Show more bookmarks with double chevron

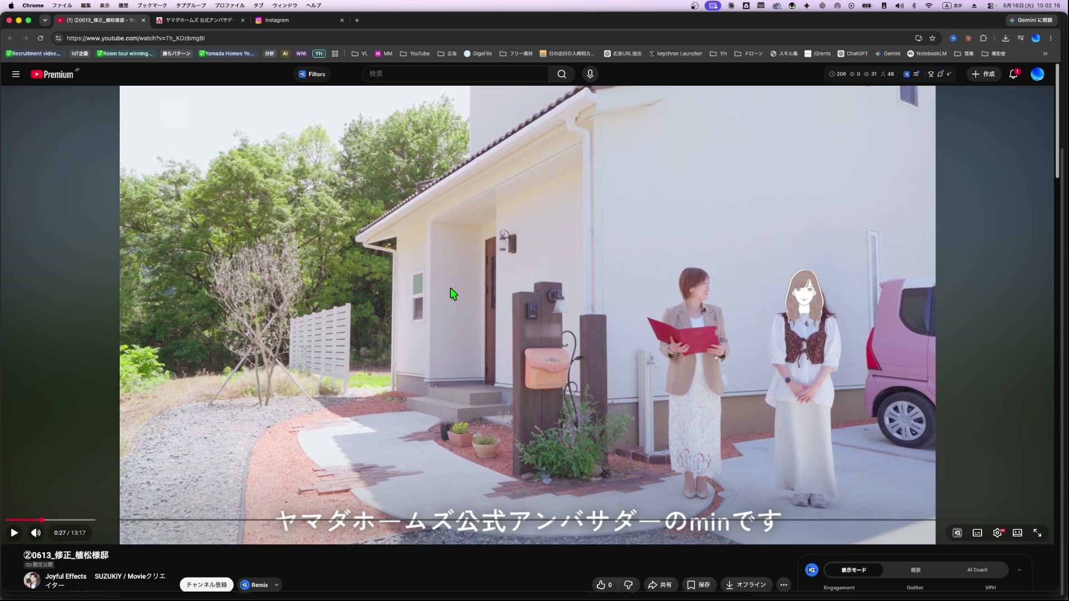[1045, 53]
